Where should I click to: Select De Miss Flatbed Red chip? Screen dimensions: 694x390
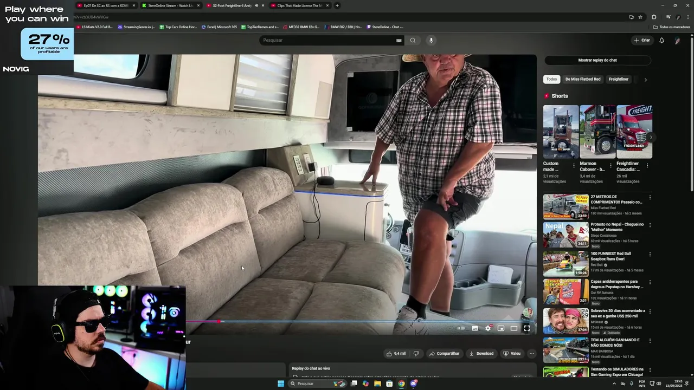pos(583,79)
